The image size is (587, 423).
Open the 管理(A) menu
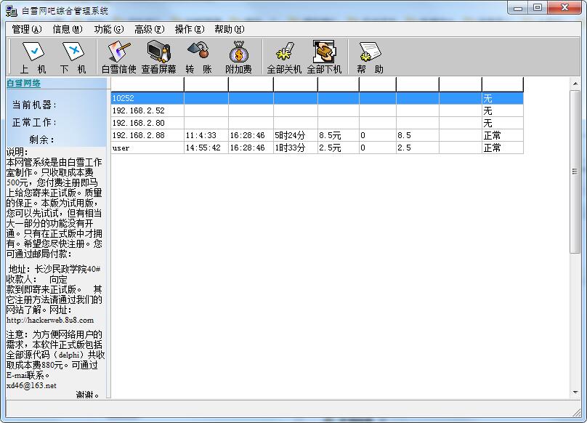pos(27,29)
